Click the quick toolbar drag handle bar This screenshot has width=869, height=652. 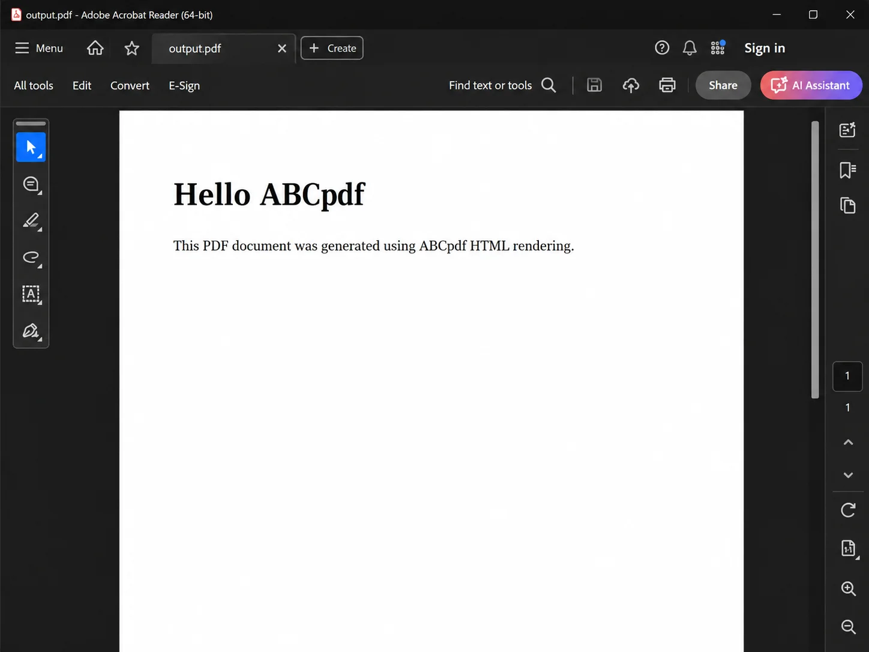(31, 124)
